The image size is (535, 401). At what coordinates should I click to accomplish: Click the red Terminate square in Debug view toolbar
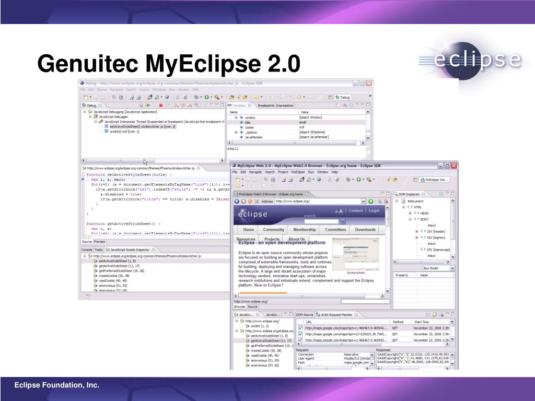161,105
